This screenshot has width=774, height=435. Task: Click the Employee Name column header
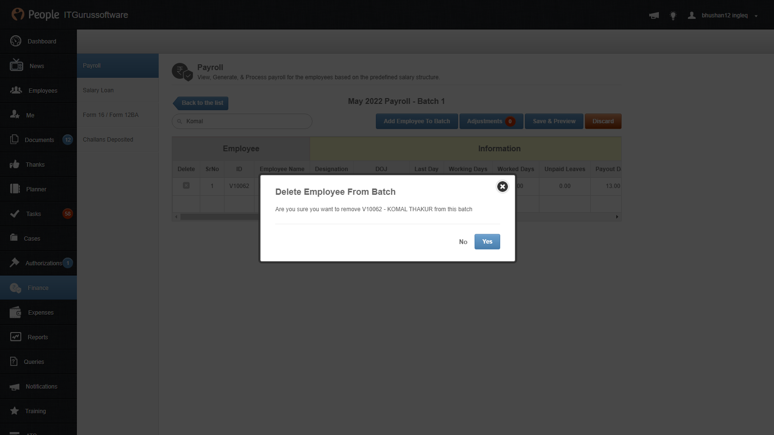(282, 169)
